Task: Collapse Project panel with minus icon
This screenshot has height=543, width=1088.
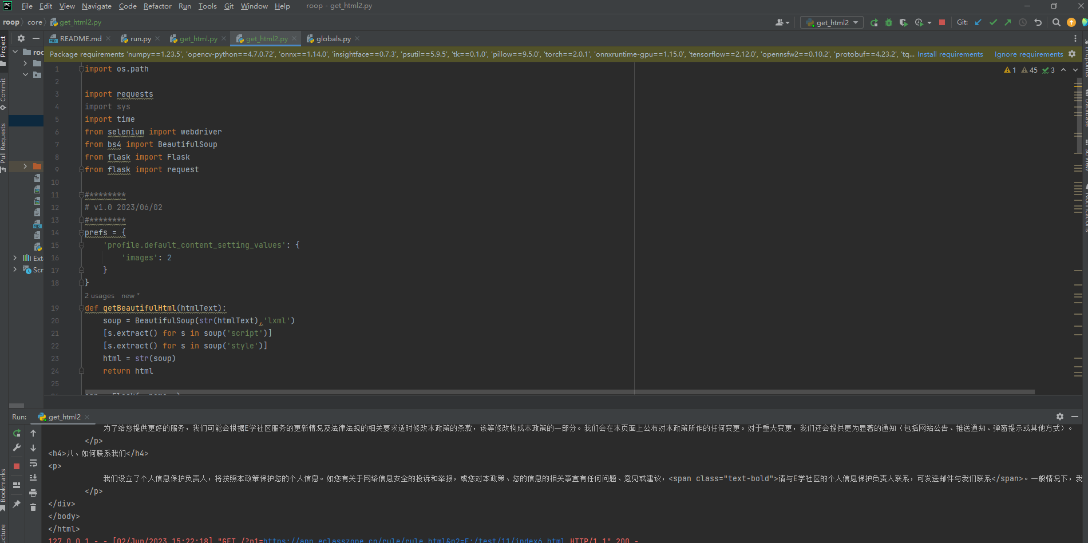Action: pyautogui.click(x=36, y=38)
